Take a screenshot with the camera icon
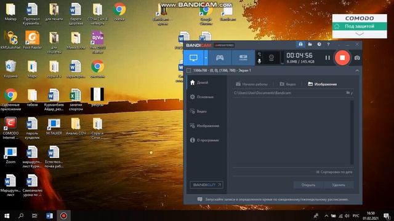394x221 pixels. tap(357, 58)
